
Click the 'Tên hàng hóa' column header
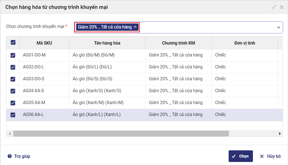(107, 43)
